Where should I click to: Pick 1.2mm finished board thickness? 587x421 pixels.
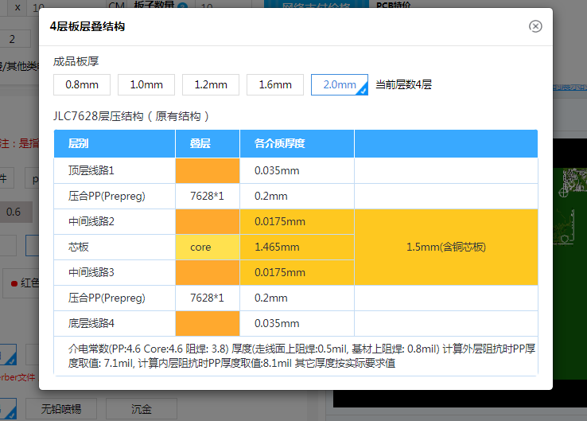click(211, 84)
